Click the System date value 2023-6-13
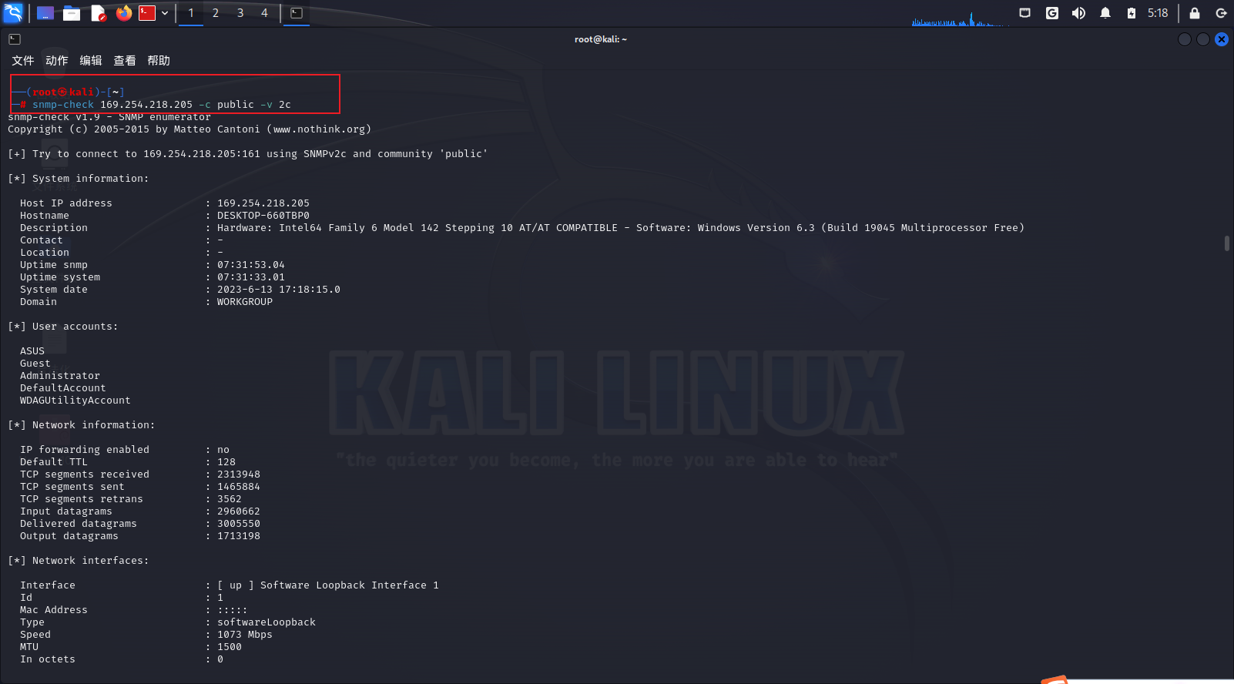The image size is (1234, 684). [x=279, y=290]
